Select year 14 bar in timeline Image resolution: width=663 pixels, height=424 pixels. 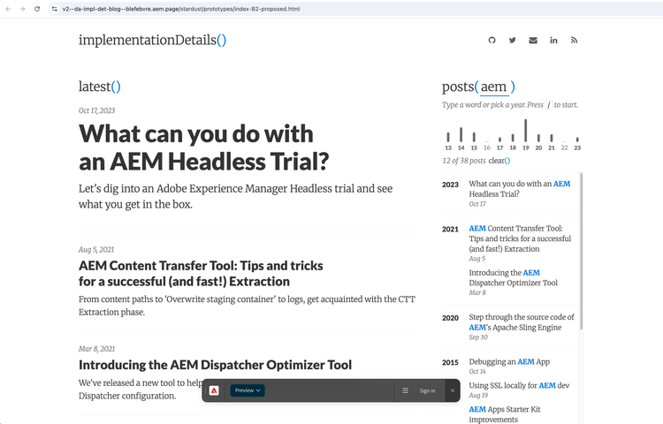tap(461, 135)
